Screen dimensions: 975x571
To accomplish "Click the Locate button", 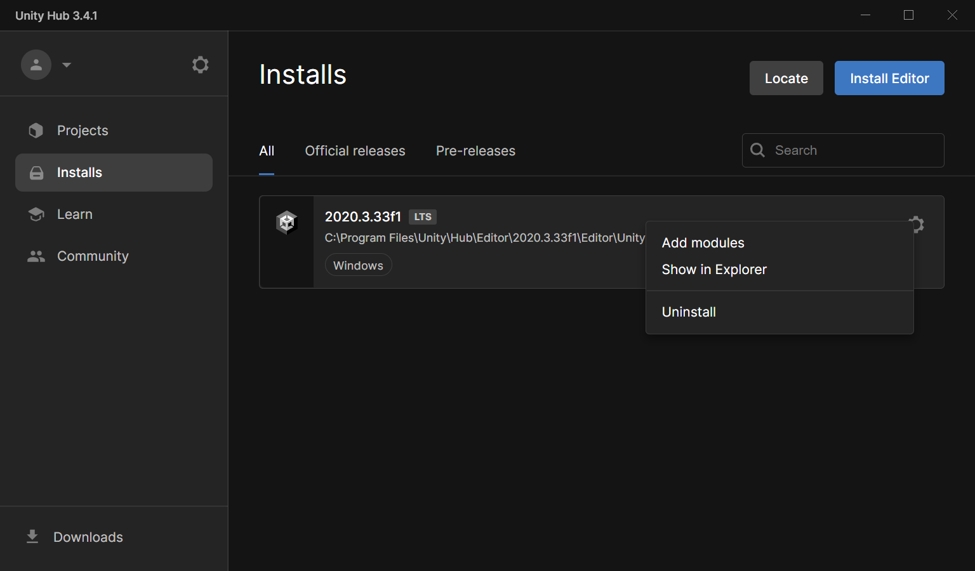I will click(786, 78).
